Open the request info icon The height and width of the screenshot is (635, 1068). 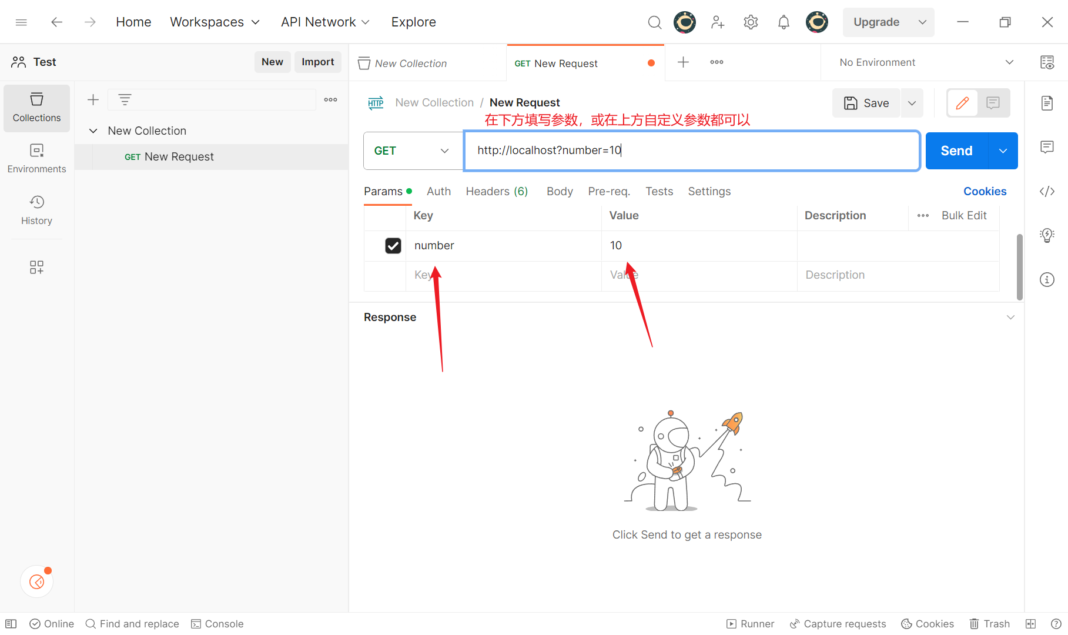(1047, 279)
